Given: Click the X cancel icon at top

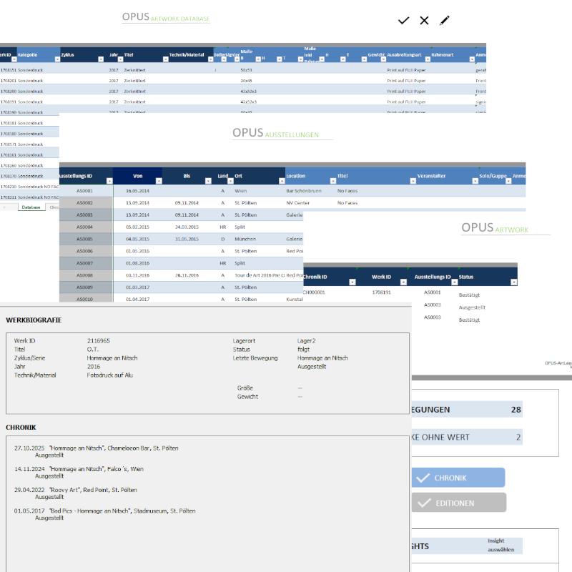Looking at the screenshot, I should pos(424,21).
